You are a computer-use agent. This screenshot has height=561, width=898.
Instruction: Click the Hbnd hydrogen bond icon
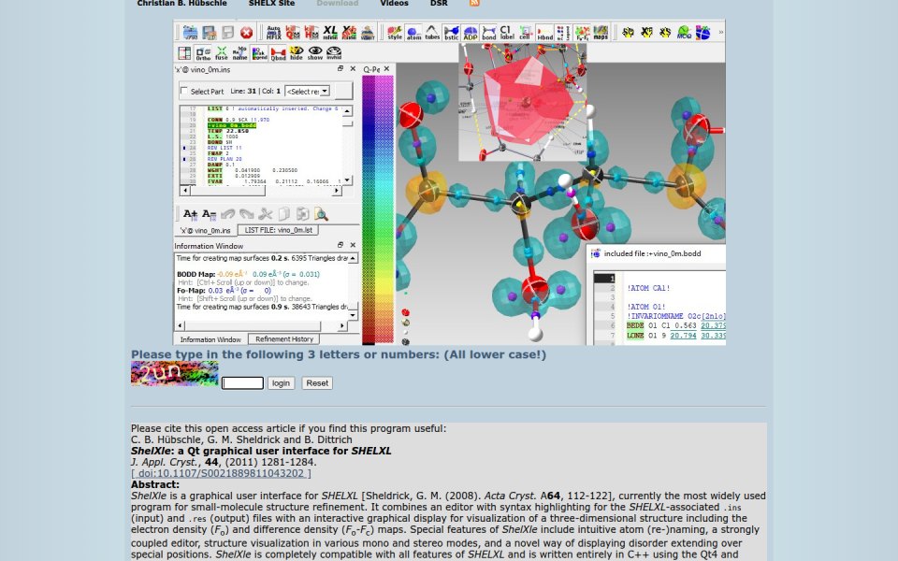point(544,33)
